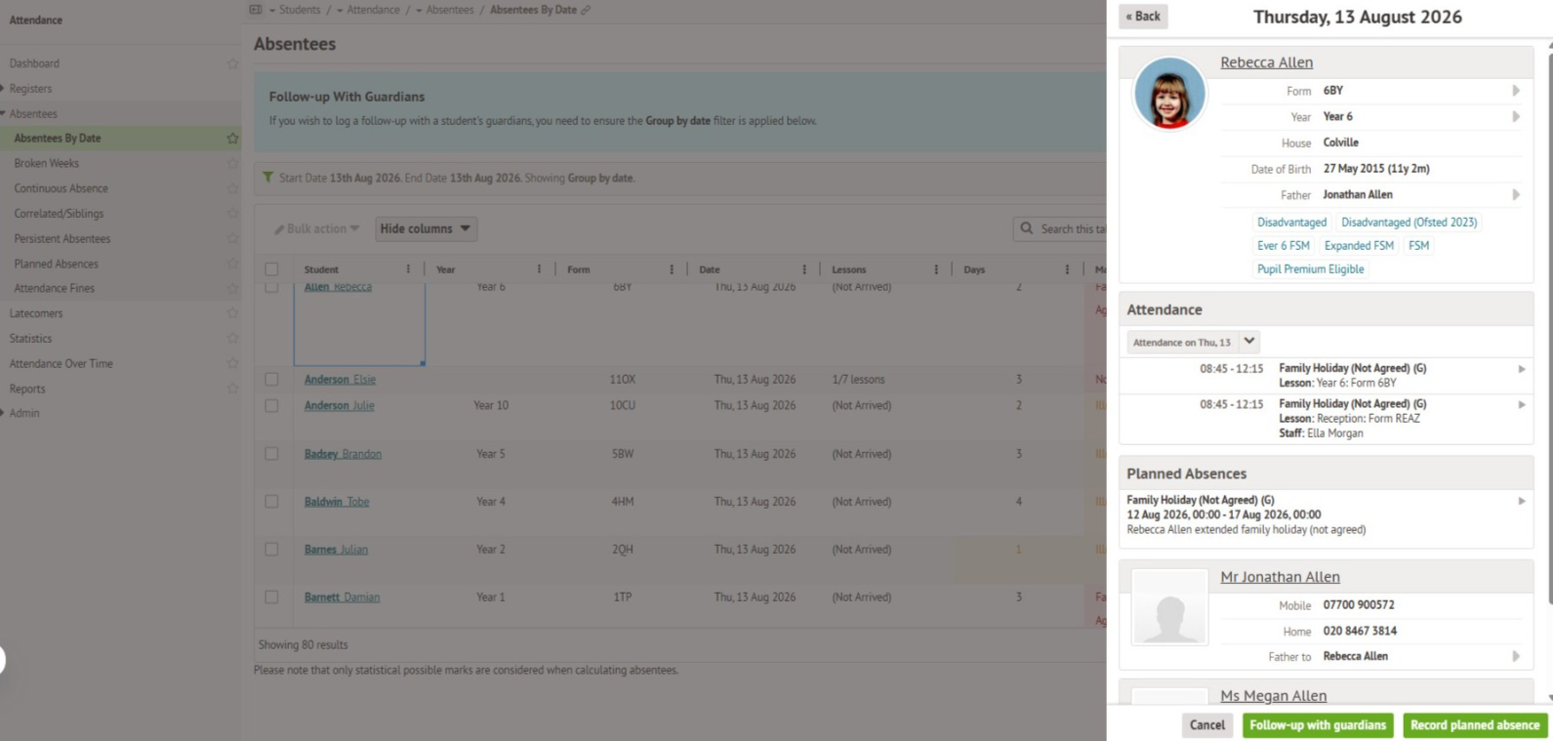Click Rebecca Allen's profile photo
Screen dimensions: 1553x741
1169,94
